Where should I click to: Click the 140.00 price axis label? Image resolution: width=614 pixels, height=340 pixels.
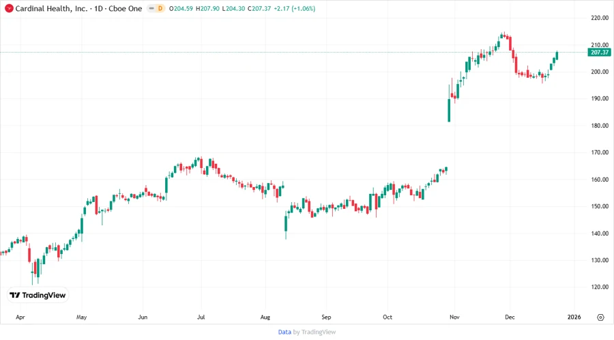(x=600, y=233)
